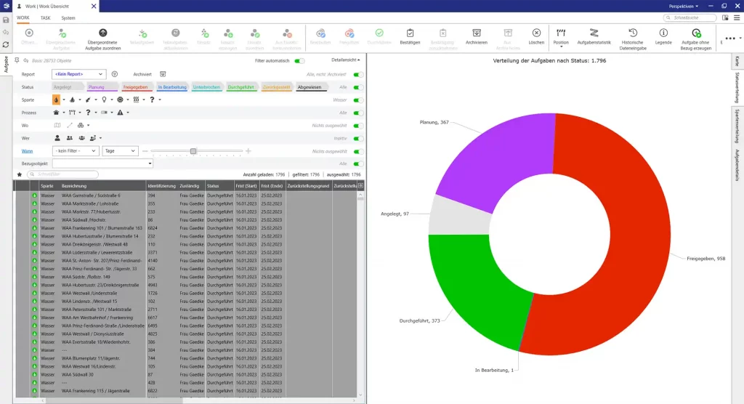744x404 pixels.
Task: Disable the Sparte Wasser filter switch
Action: [357, 100]
